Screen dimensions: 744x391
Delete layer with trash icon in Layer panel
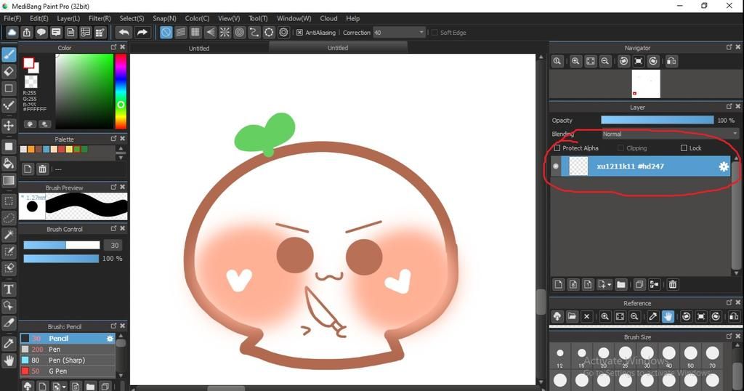coord(672,284)
